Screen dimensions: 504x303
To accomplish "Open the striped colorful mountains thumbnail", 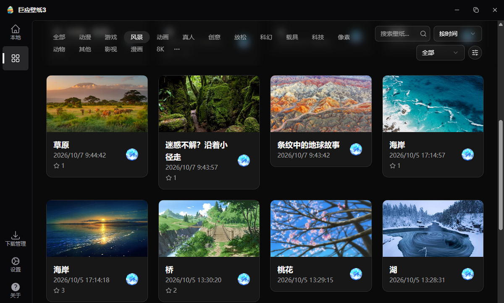I will [x=321, y=104].
